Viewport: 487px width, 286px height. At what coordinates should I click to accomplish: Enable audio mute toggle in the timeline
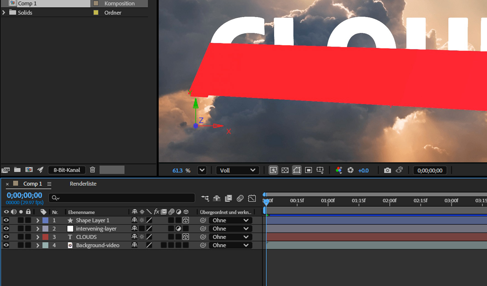pos(14,212)
